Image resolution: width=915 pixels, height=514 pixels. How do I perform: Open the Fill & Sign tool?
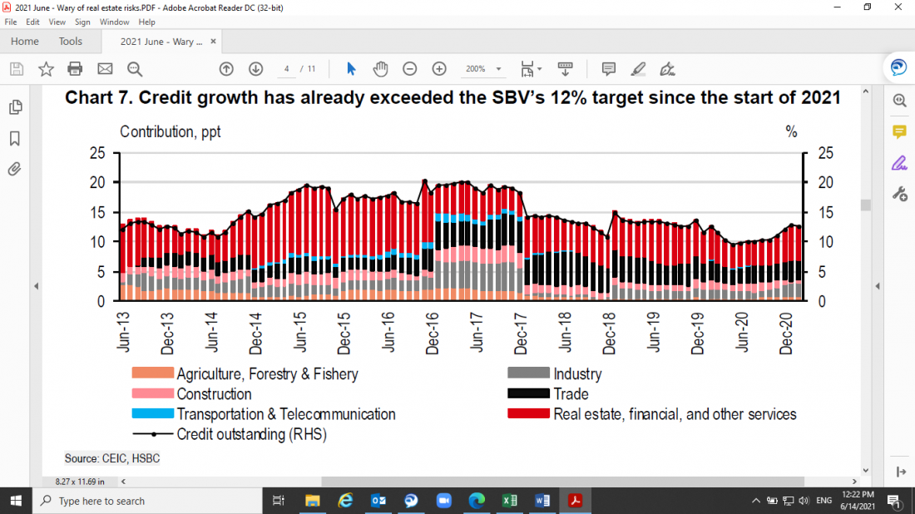(666, 69)
